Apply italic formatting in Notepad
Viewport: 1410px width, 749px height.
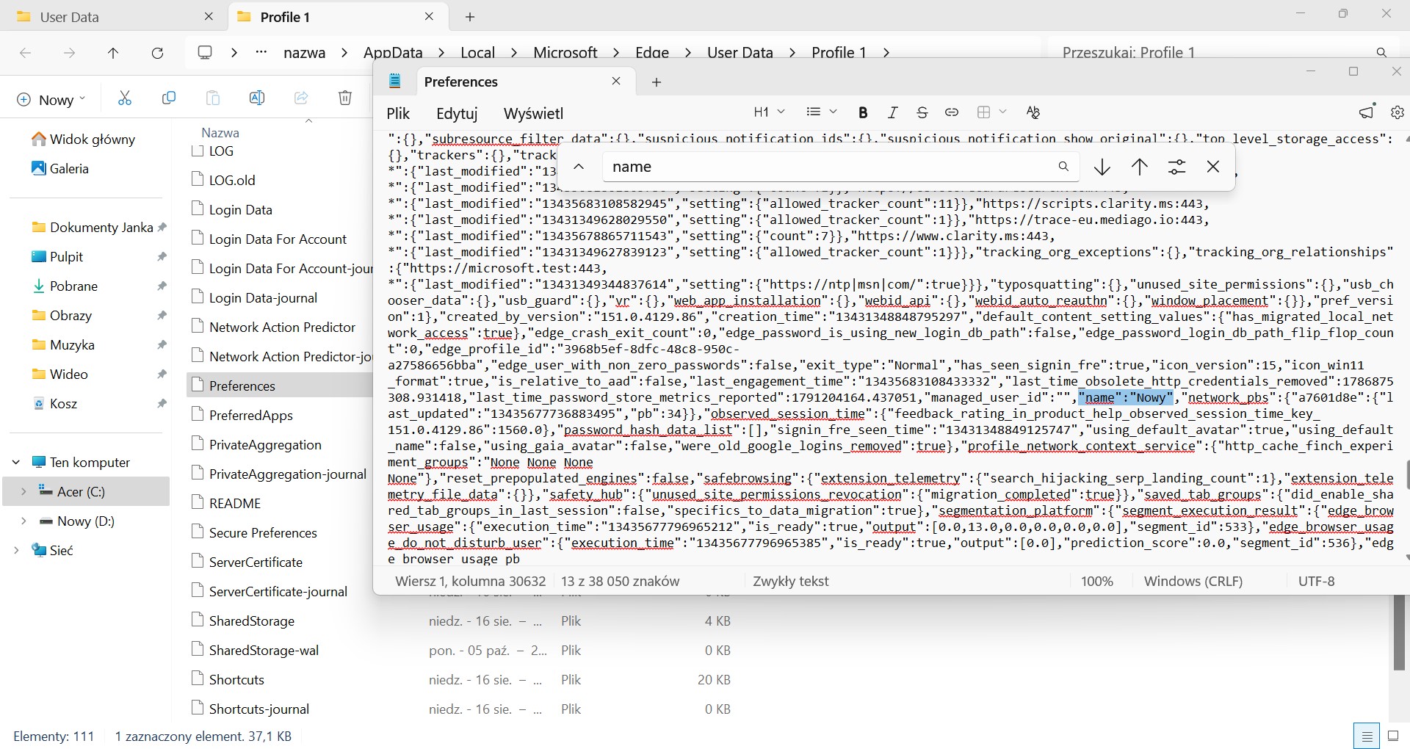pos(892,112)
